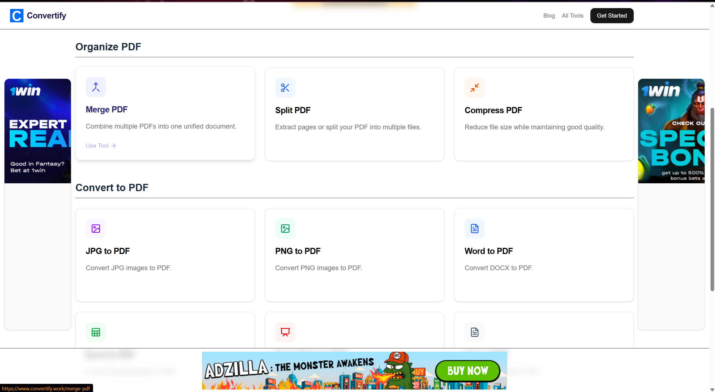Click the Split PDF scissors icon
Viewport: 715px width, 392px height.
point(285,87)
